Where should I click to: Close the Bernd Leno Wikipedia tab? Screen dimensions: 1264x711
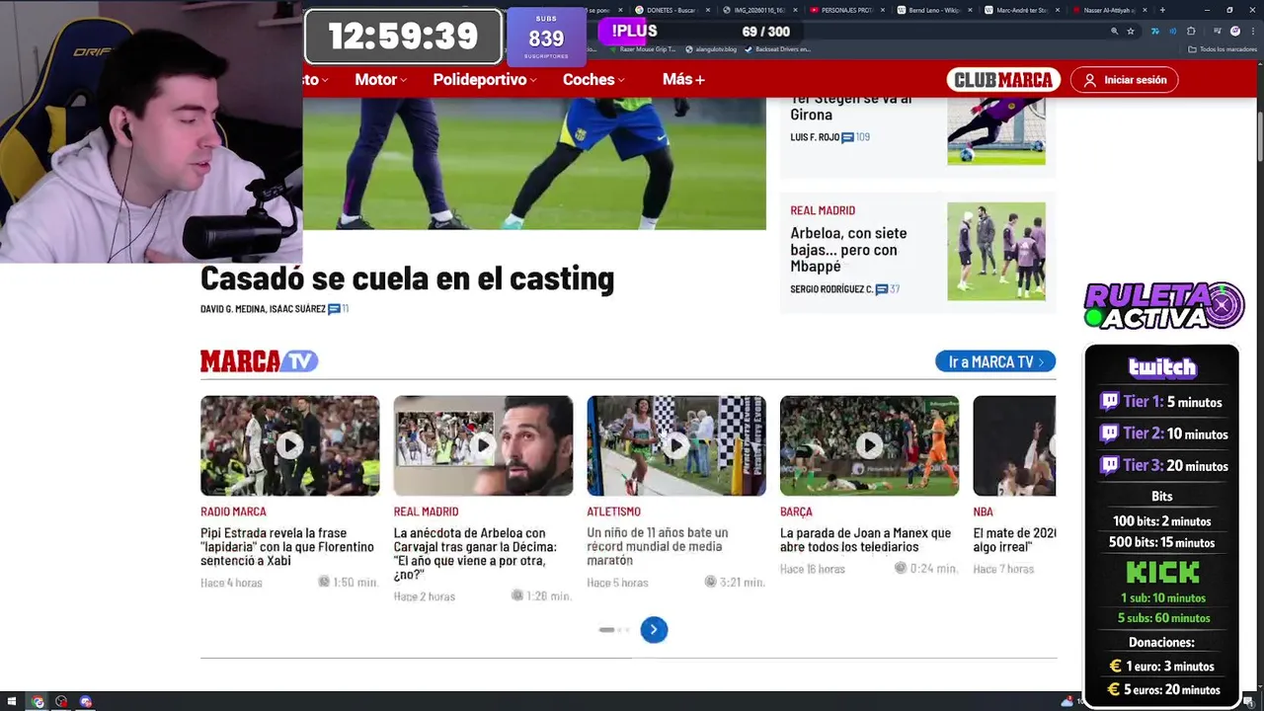pos(969,10)
